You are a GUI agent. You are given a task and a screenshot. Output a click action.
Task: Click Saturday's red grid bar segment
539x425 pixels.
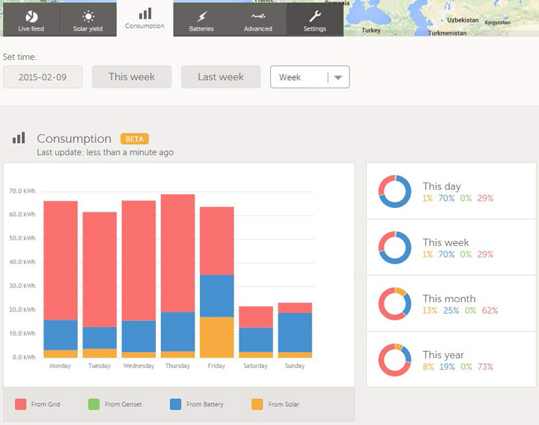click(x=256, y=317)
